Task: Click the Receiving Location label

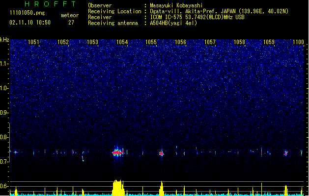Action: point(114,11)
